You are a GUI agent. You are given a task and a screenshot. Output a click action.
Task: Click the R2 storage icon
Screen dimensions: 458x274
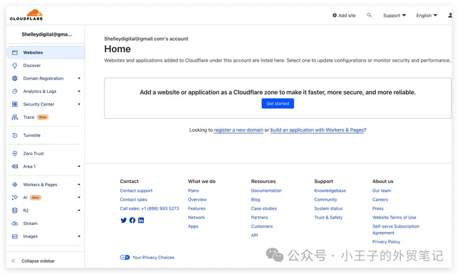15,210
